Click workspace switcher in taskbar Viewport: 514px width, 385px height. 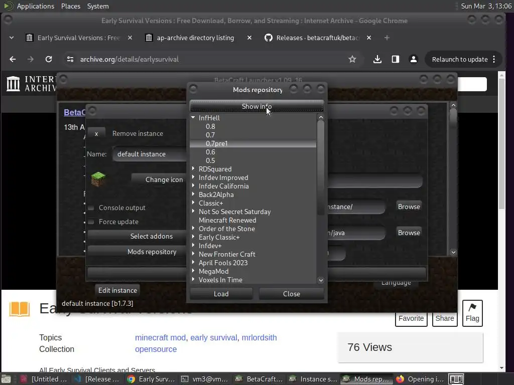point(456,379)
